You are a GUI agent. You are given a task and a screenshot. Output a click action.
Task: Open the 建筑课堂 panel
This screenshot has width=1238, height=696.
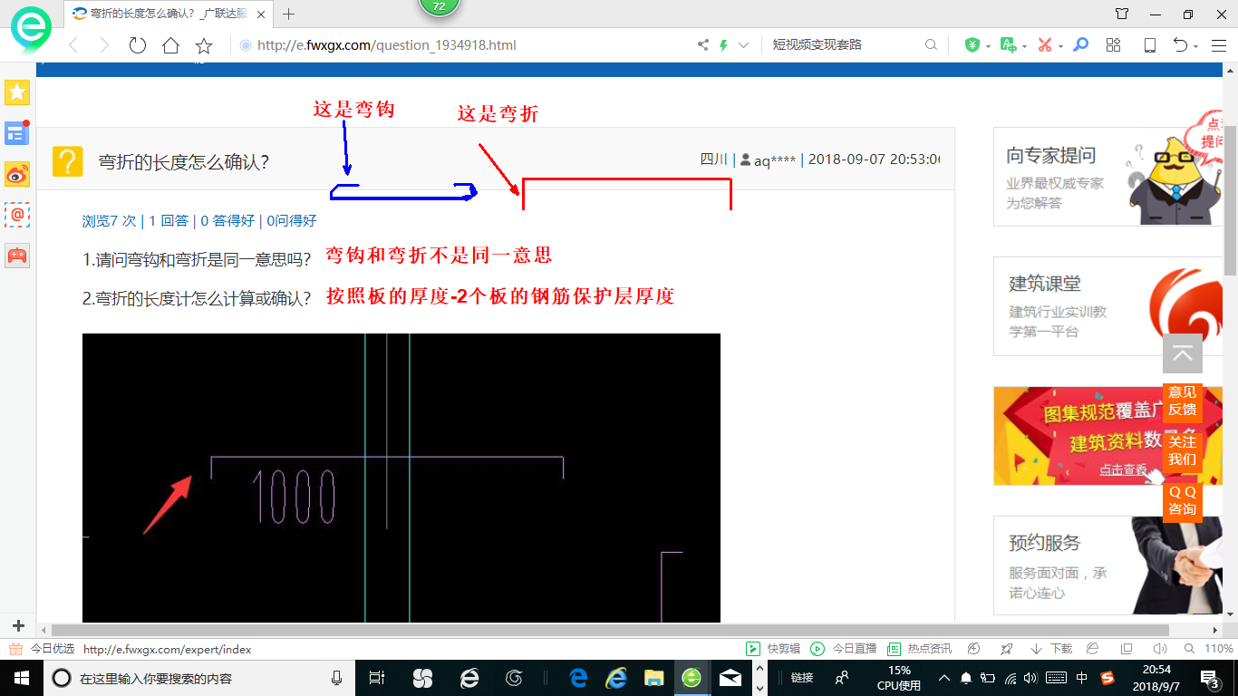pos(1107,306)
